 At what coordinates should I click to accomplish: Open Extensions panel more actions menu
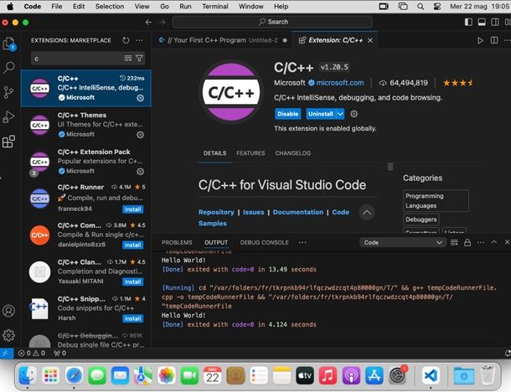pyautogui.click(x=140, y=40)
